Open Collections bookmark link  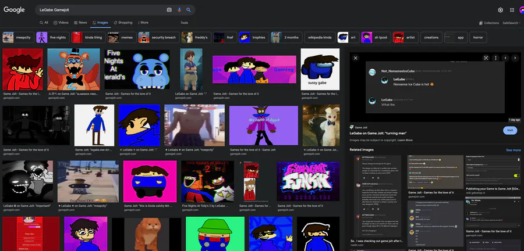click(x=489, y=23)
